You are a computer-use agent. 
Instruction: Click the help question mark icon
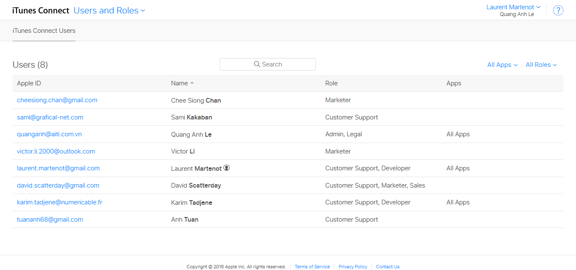558,11
